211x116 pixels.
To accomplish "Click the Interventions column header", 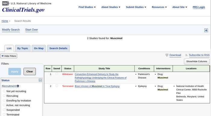I will (163, 69).
